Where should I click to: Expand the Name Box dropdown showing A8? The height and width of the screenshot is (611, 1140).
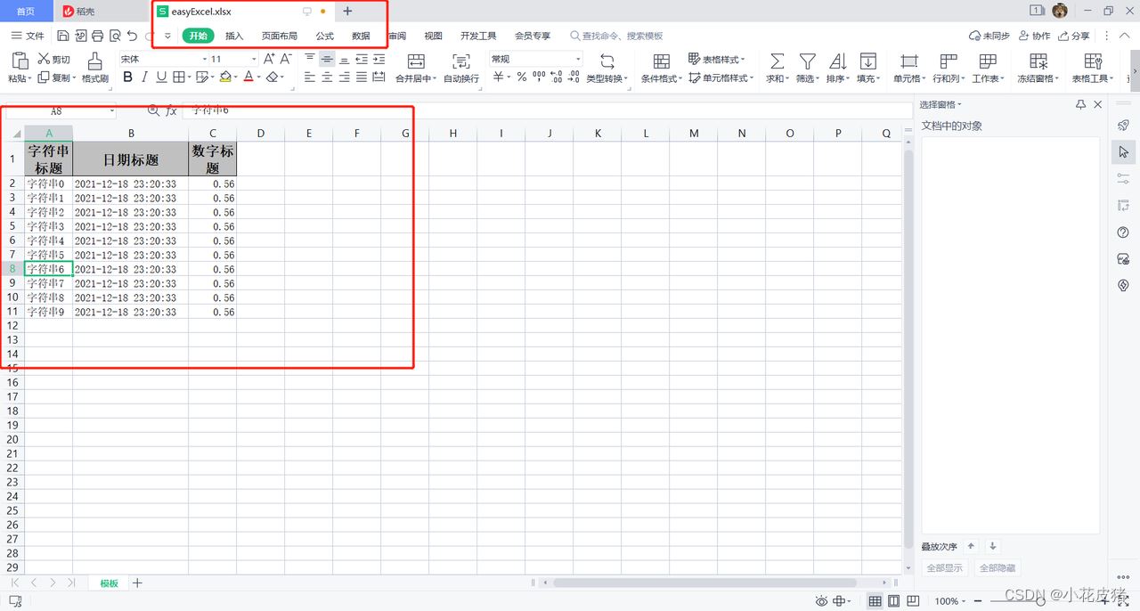(x=111, y=111)
